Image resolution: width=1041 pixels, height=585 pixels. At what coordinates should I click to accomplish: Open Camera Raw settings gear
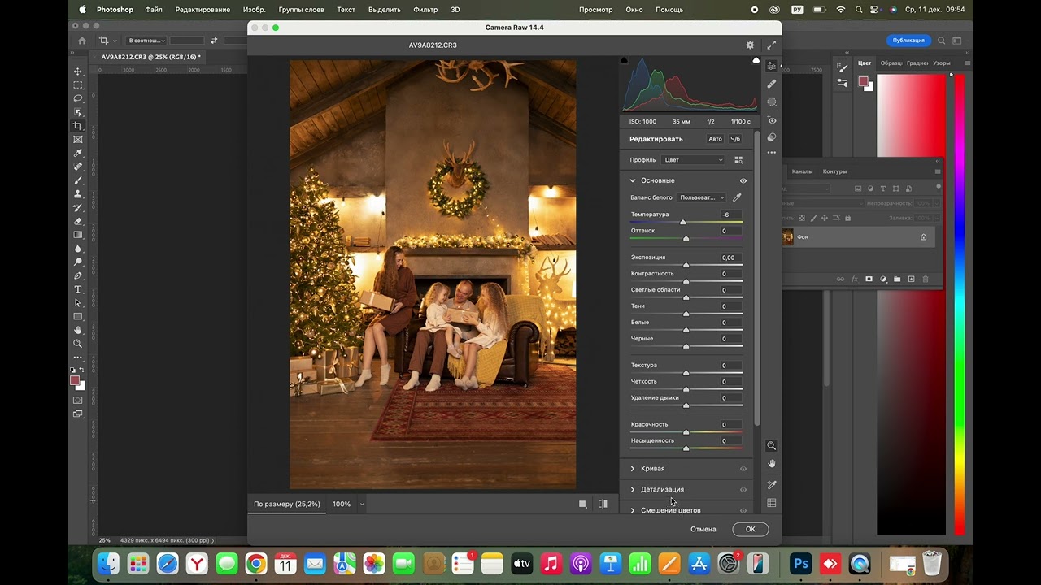pos(750,45)
